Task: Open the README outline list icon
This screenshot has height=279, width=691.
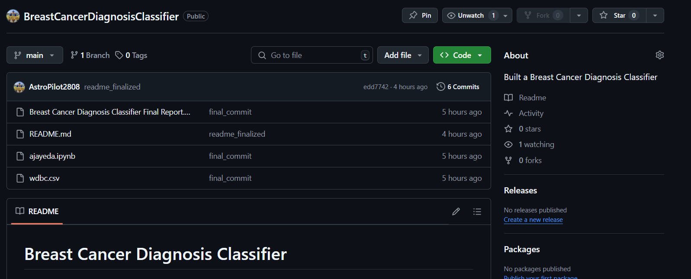Action: (x=477, y=212)
